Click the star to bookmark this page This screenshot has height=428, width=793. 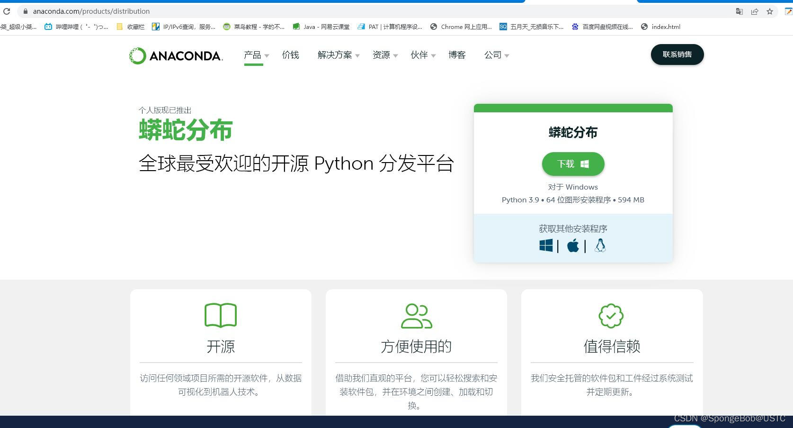(x=770, y=11)
